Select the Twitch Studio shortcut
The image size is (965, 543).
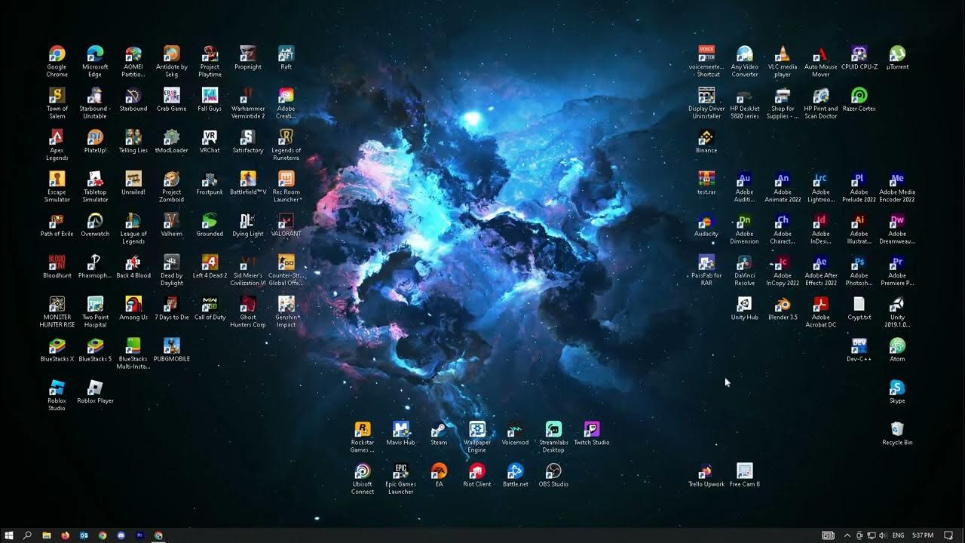[x=591, y=433]
